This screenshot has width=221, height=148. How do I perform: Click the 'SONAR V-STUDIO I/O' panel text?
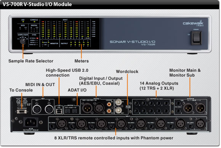point(132,42)
